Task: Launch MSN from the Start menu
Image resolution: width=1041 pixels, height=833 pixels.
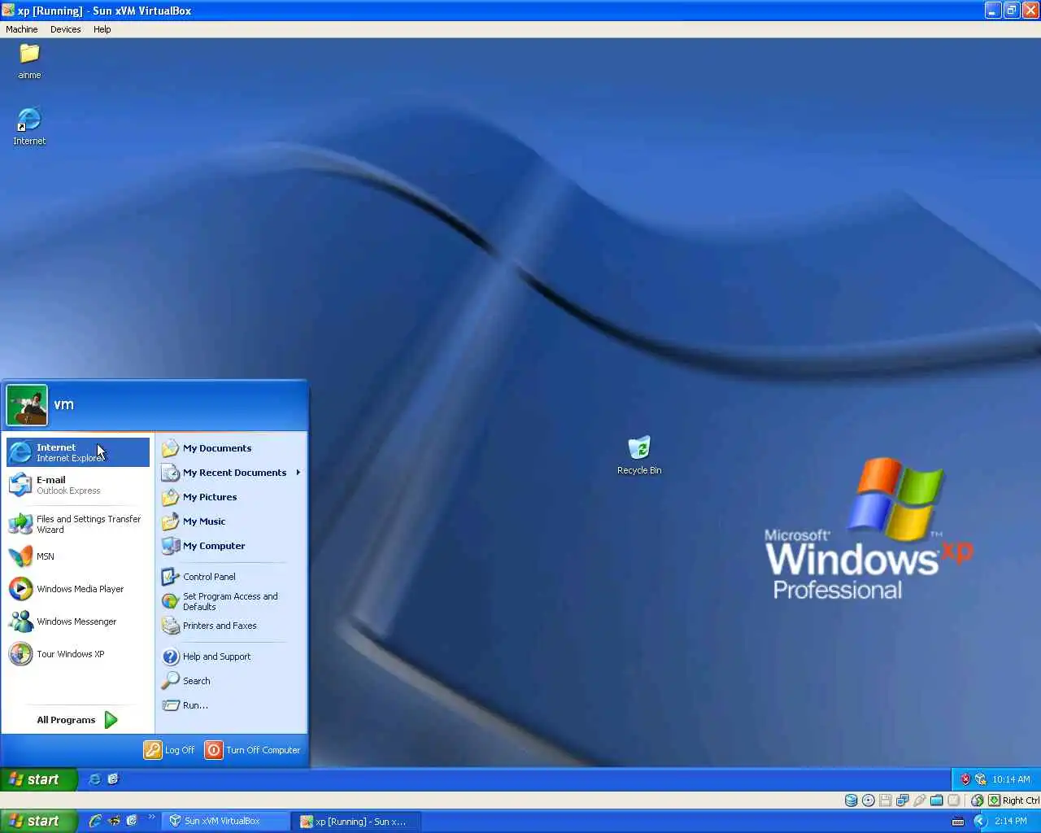Action: [x=78, y=556]
